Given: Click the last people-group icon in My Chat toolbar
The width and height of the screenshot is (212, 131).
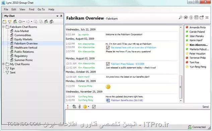Looking at the screenshot, I should [51, 21].
